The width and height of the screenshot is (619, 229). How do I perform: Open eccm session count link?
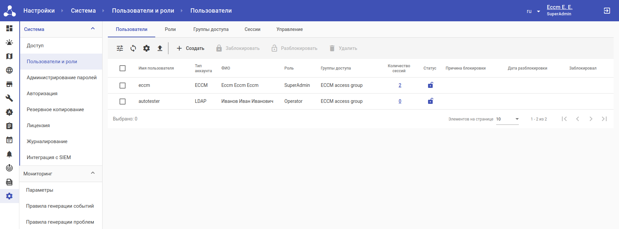pyautogui.click(x=400, y=85)
